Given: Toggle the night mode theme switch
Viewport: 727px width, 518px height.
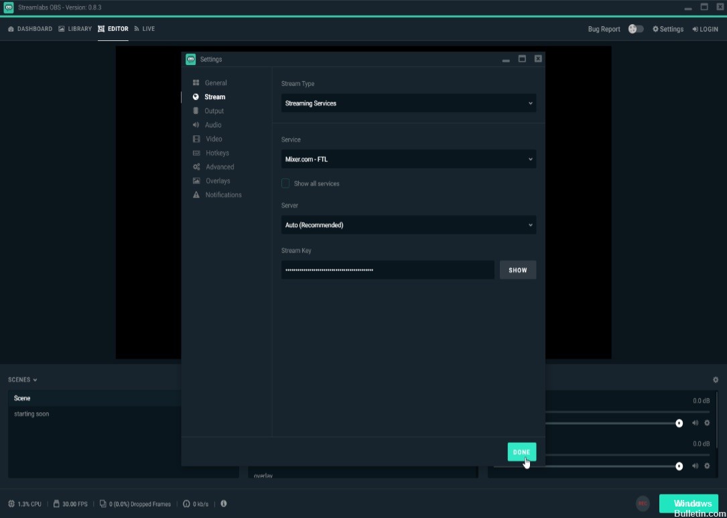Looking at the screenshot, I should tap(636, 29).
